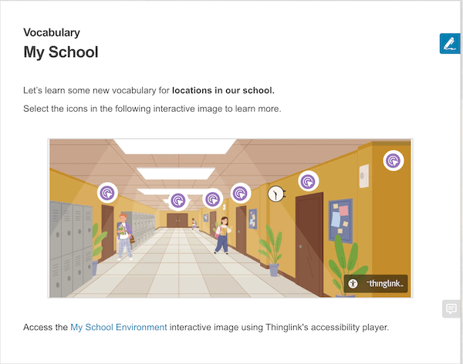This screenshot has height=364, width=463.
Task: Click the girl walking in the hallway
Action: tap(222, 234)
